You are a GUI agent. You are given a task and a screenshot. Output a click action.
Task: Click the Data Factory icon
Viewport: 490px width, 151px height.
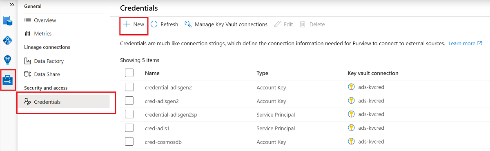pos(27,61)
